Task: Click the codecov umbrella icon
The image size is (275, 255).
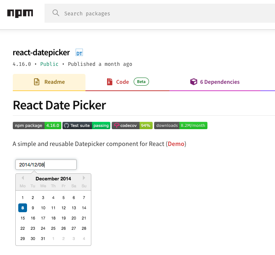Action: pos(117,125)
